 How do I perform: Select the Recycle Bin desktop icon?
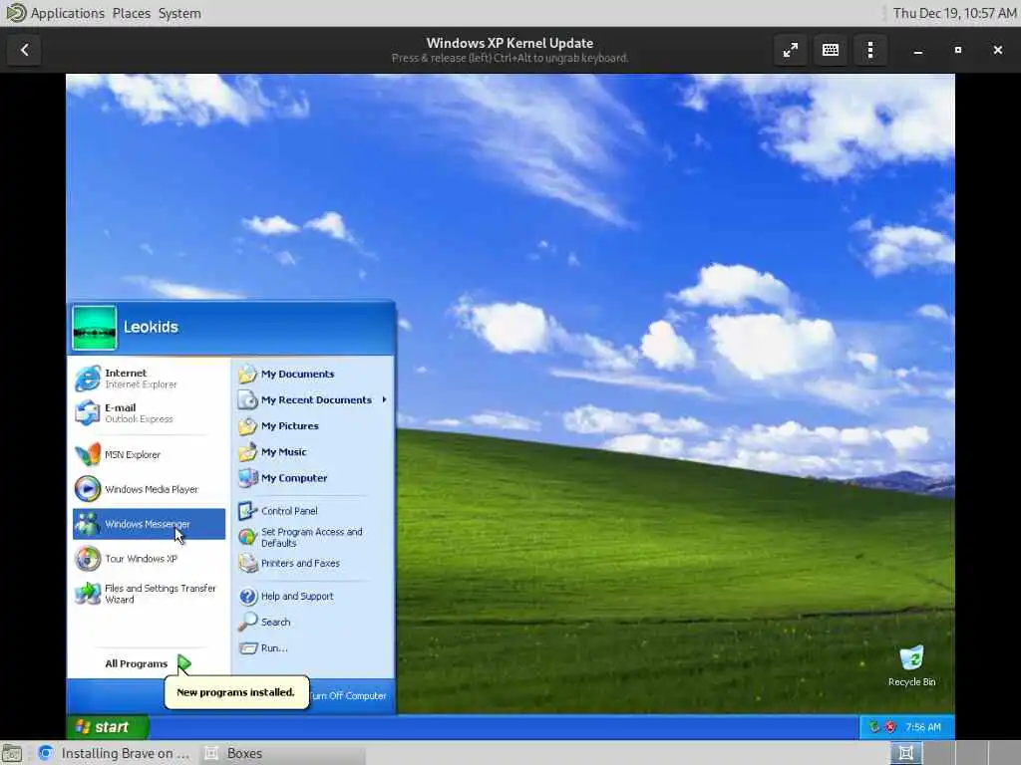click(x=911, y=665)
